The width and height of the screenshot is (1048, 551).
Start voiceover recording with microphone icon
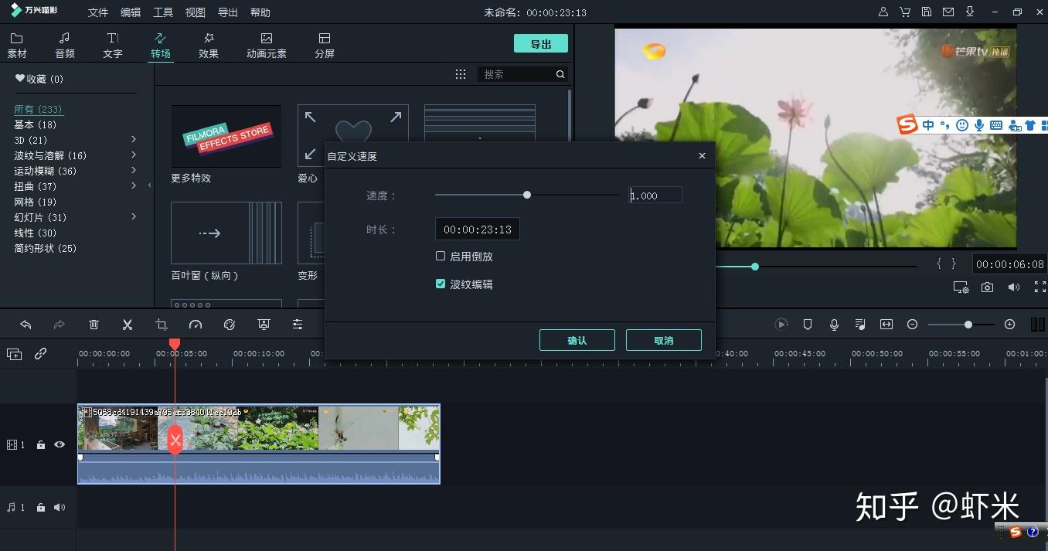coord(834,325)
